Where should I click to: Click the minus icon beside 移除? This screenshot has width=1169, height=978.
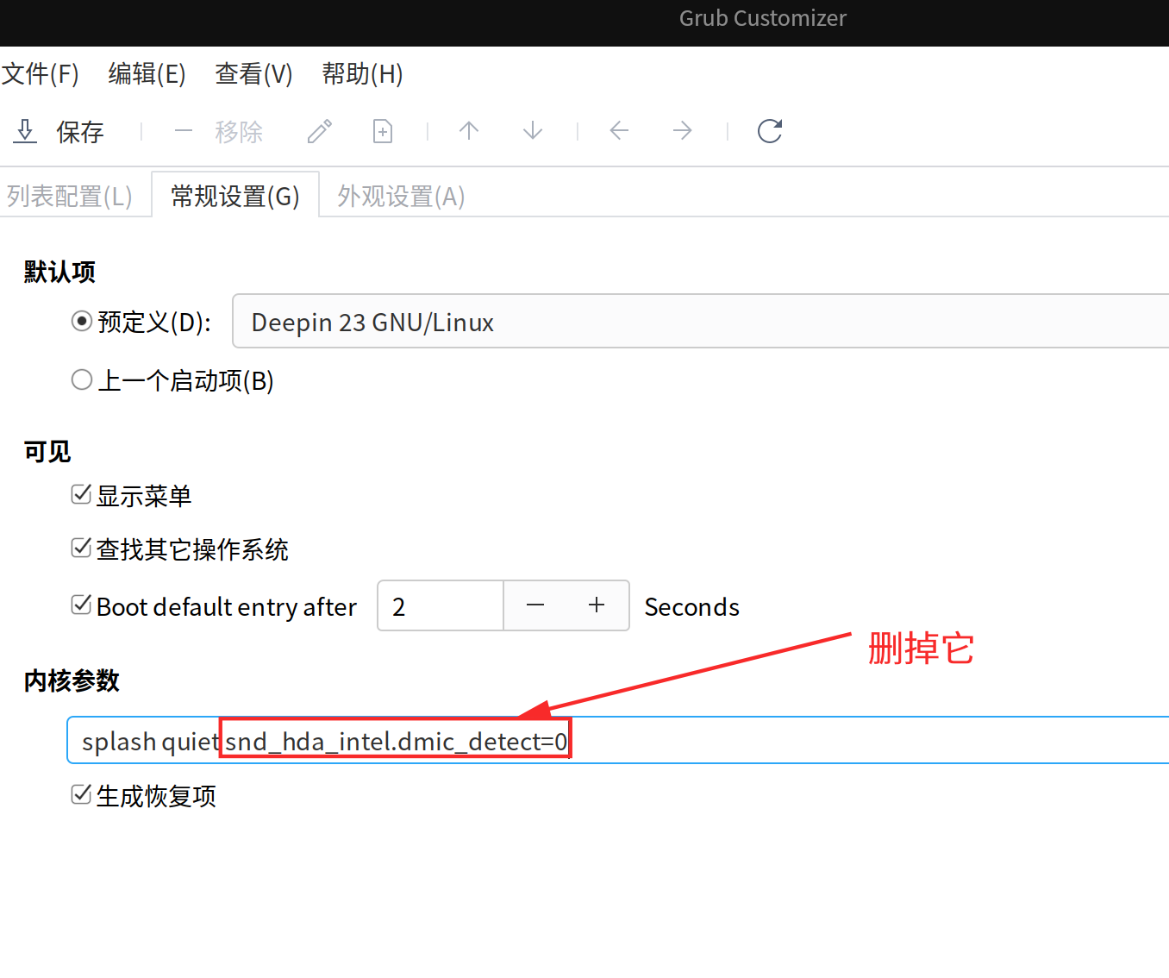click(184, 131)
